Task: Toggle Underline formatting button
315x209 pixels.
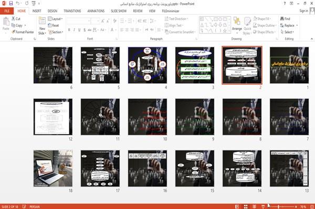Action: coord(79,30)
